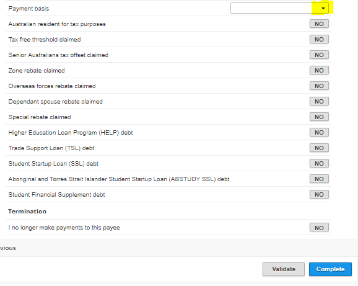
Task: Enable Dependant spouse rebate claimed
Action: click(319, 102)
